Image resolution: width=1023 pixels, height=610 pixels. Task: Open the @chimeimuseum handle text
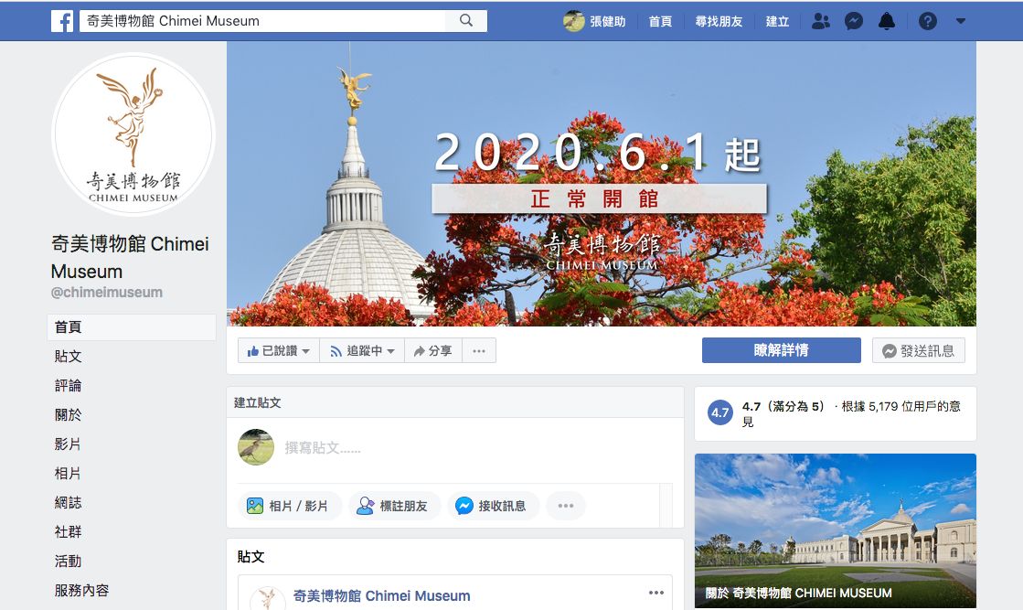click(107, 293)
